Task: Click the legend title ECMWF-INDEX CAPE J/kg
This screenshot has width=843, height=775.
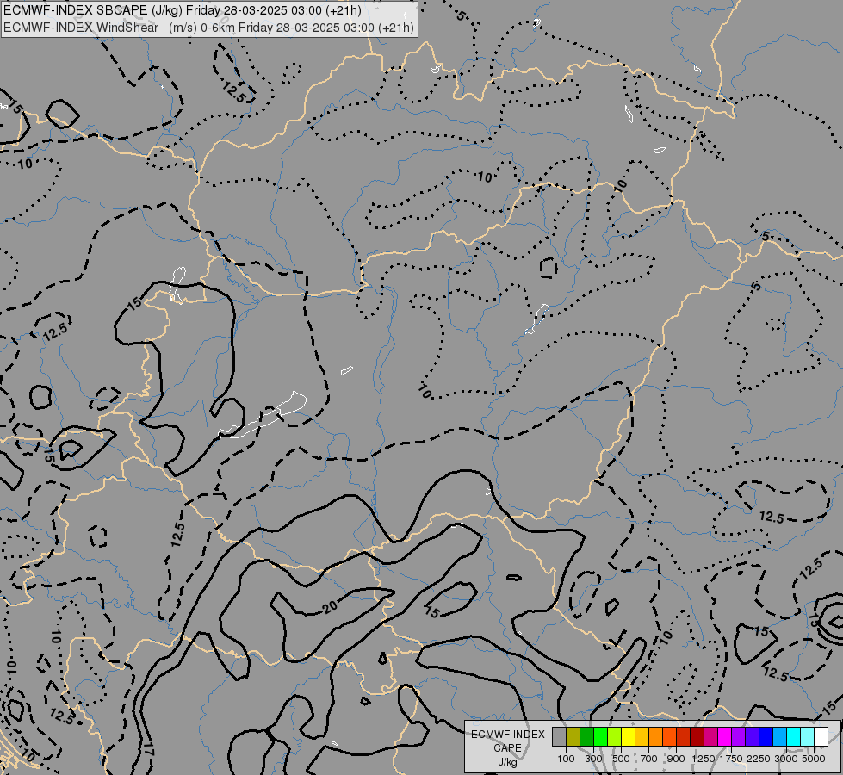Action: [x=508, y=748]
